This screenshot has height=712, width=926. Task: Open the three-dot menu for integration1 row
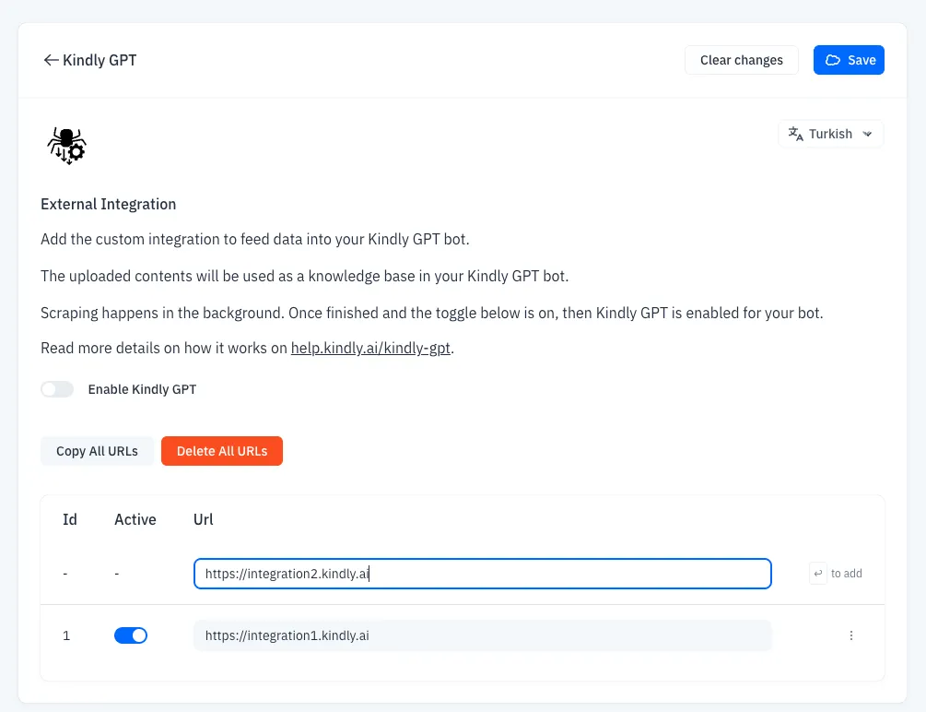(x=851, y=635)
